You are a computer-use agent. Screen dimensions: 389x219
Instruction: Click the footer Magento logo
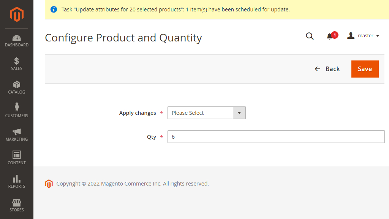pyautogui.click(x=49, y=184)
